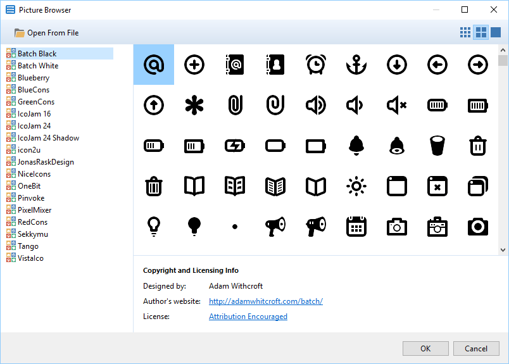Image resolution: width=509 pixels, height=364 pixels.
Task: Open the Attribution Encouraged license link
Action: (248, 317)
